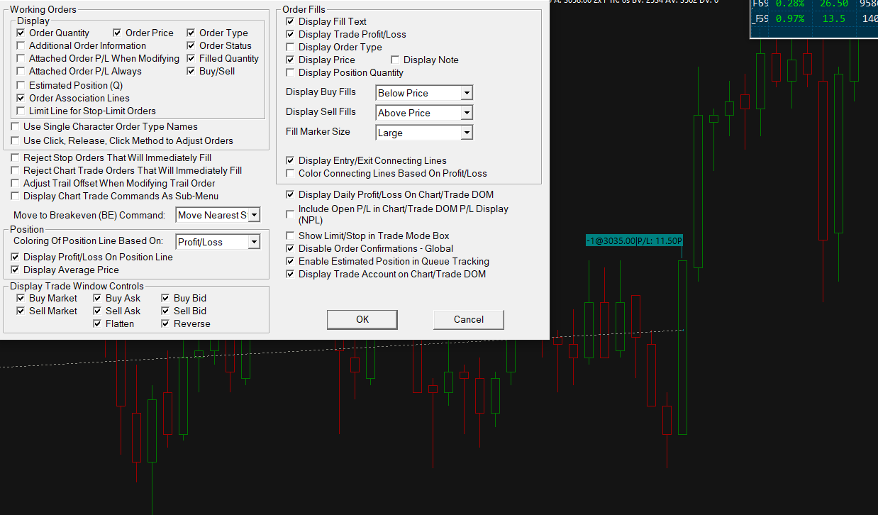Enable Show Limit/Stop in Trade Mode Box
878x515 pixels.
click(290, 236)
